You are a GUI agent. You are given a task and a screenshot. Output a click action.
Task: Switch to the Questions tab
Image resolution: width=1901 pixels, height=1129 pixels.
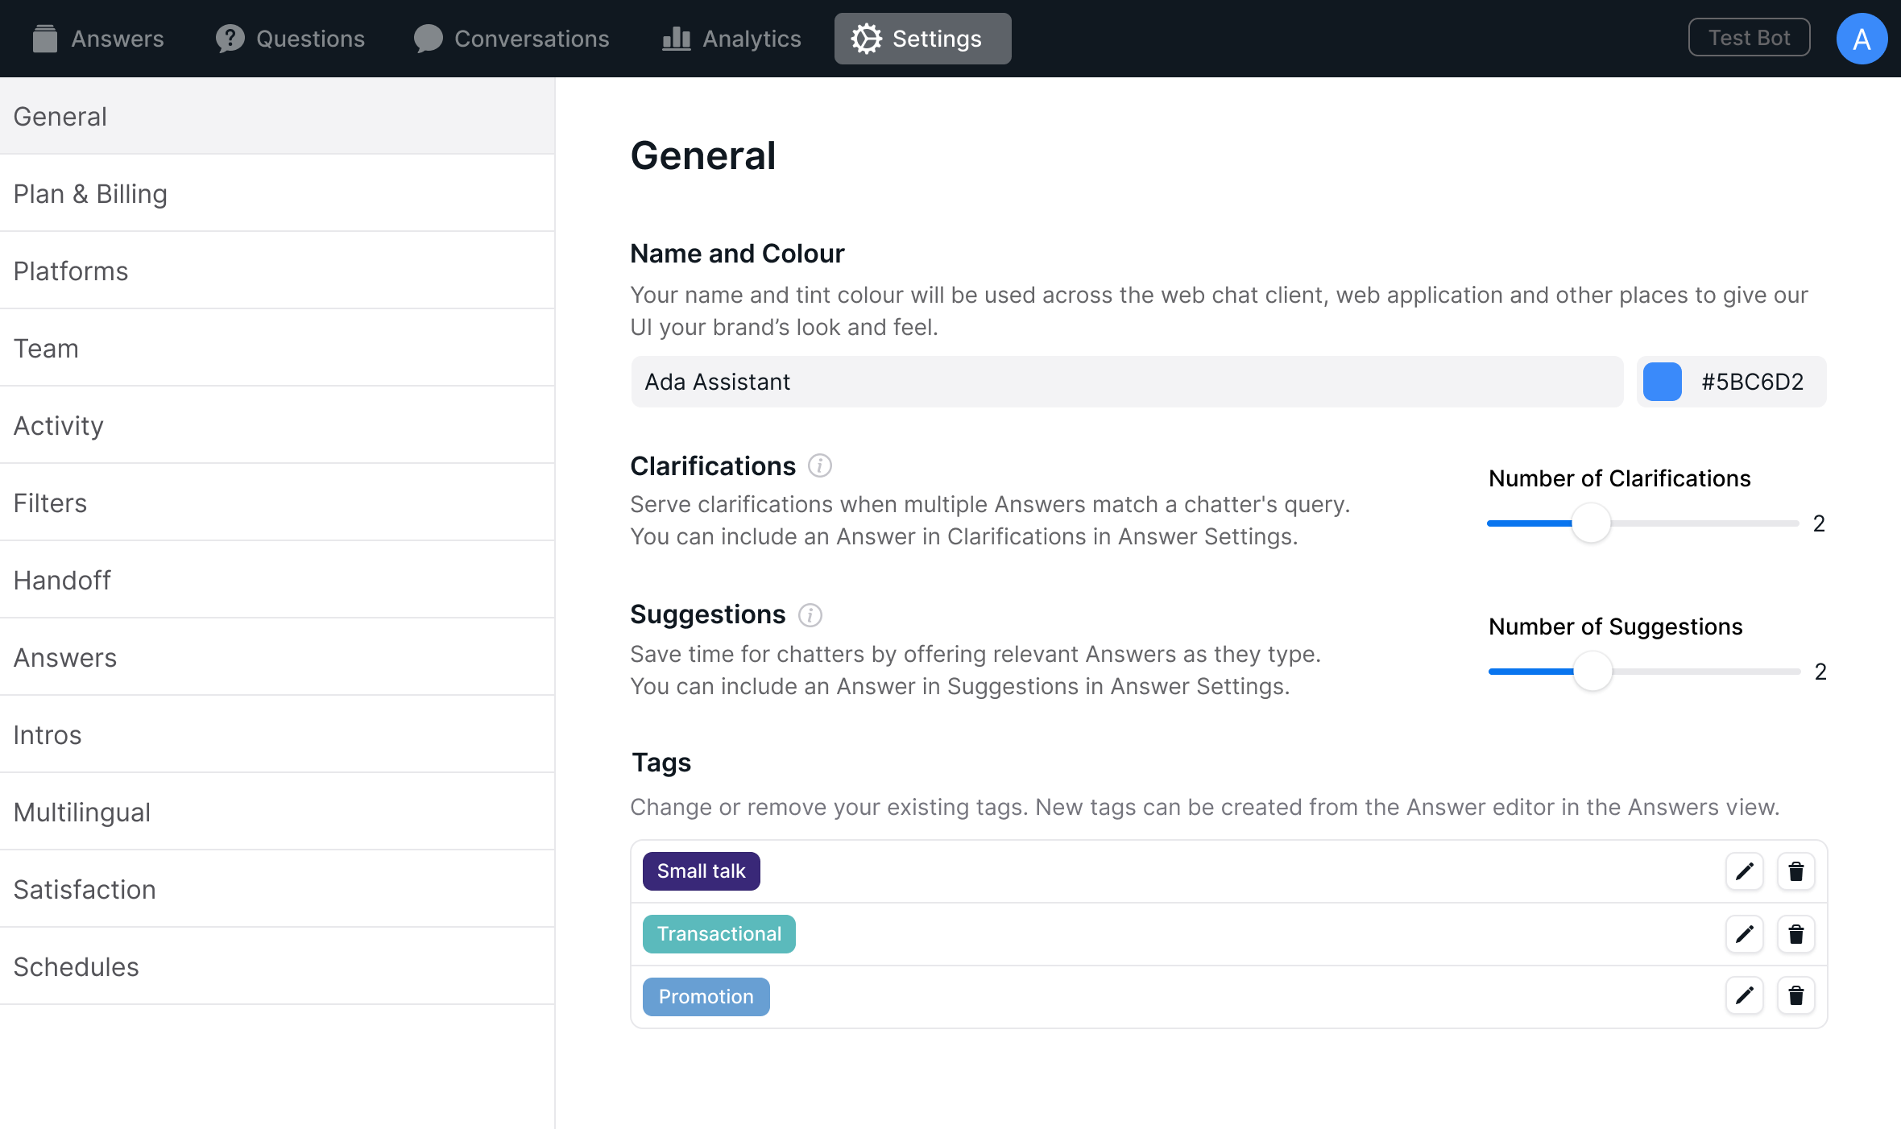click(290, 39)
